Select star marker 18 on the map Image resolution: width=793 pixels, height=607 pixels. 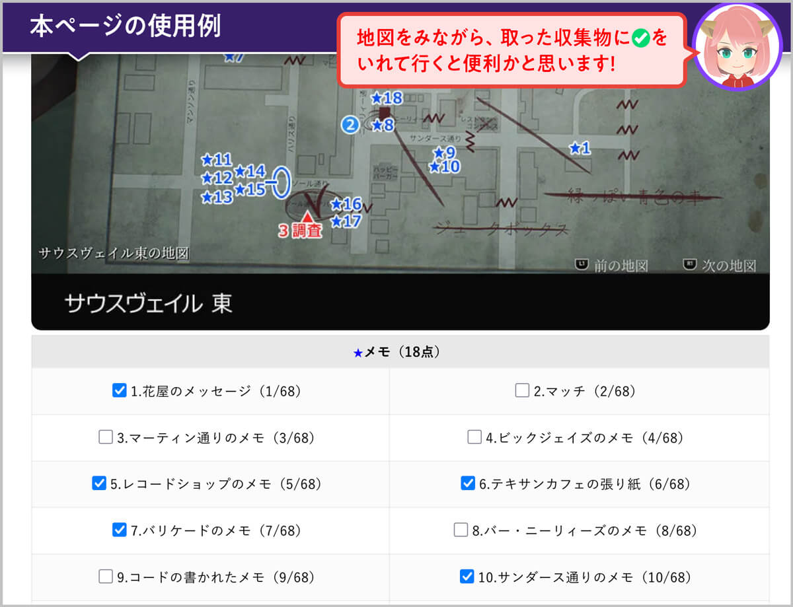coord(387,98)
